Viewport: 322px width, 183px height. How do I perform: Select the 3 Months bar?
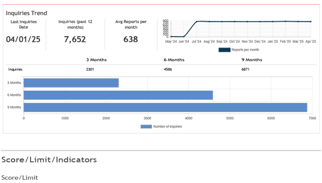click(71, 83)
